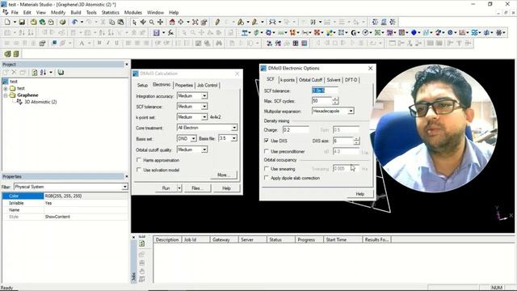
Task: Click Help in DMol3 Electronic Options dialog
Action: (360, 194)
